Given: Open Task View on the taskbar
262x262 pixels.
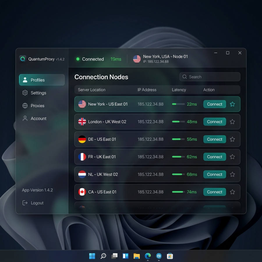Looking at the screenshot, I should [x=114, y=256].
